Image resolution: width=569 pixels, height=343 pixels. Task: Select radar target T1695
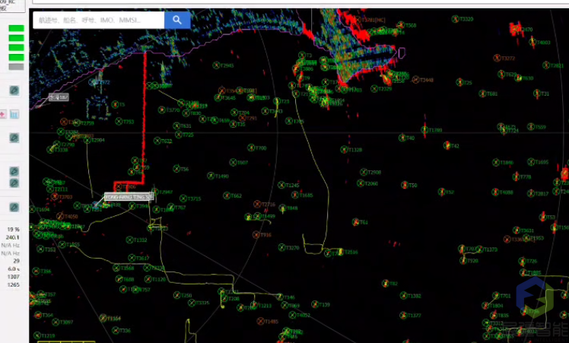tap(531, 161)
